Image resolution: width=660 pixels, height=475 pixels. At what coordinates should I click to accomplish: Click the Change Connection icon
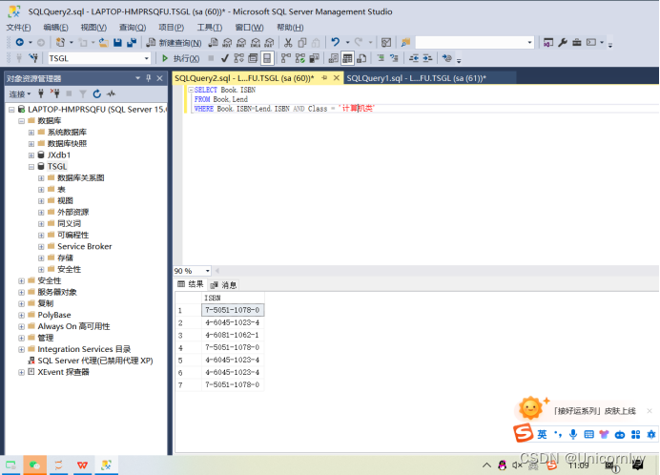point(33,58)
